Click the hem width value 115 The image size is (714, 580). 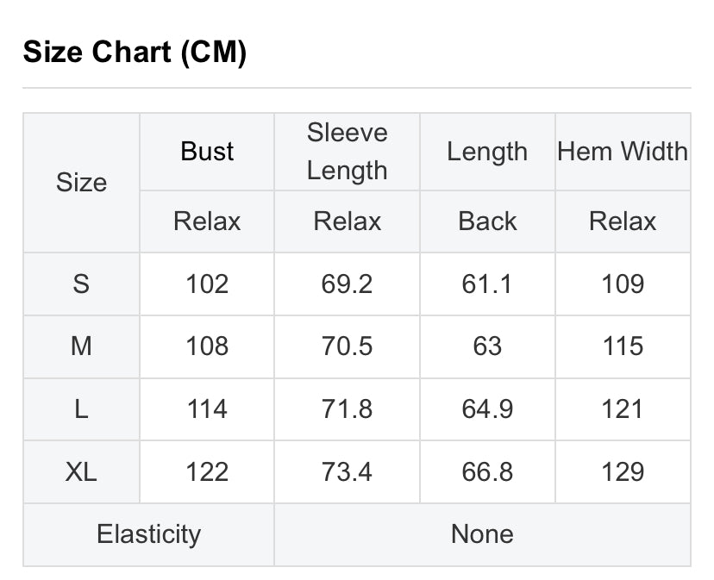[623, 346]
